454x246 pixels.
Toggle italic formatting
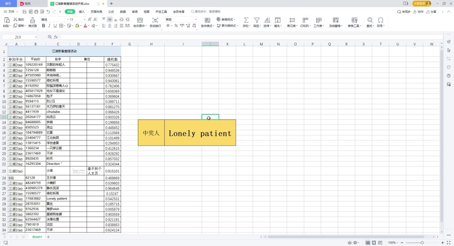point(49,26)
